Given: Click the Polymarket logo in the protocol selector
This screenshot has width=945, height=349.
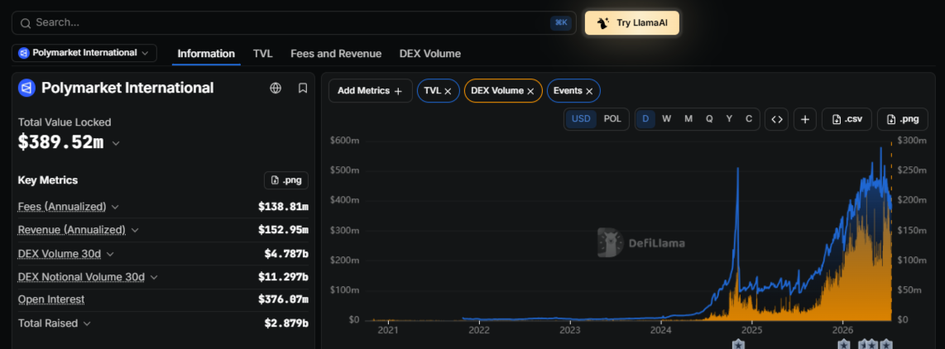Looking at the screenshot, I should (23, 53).
